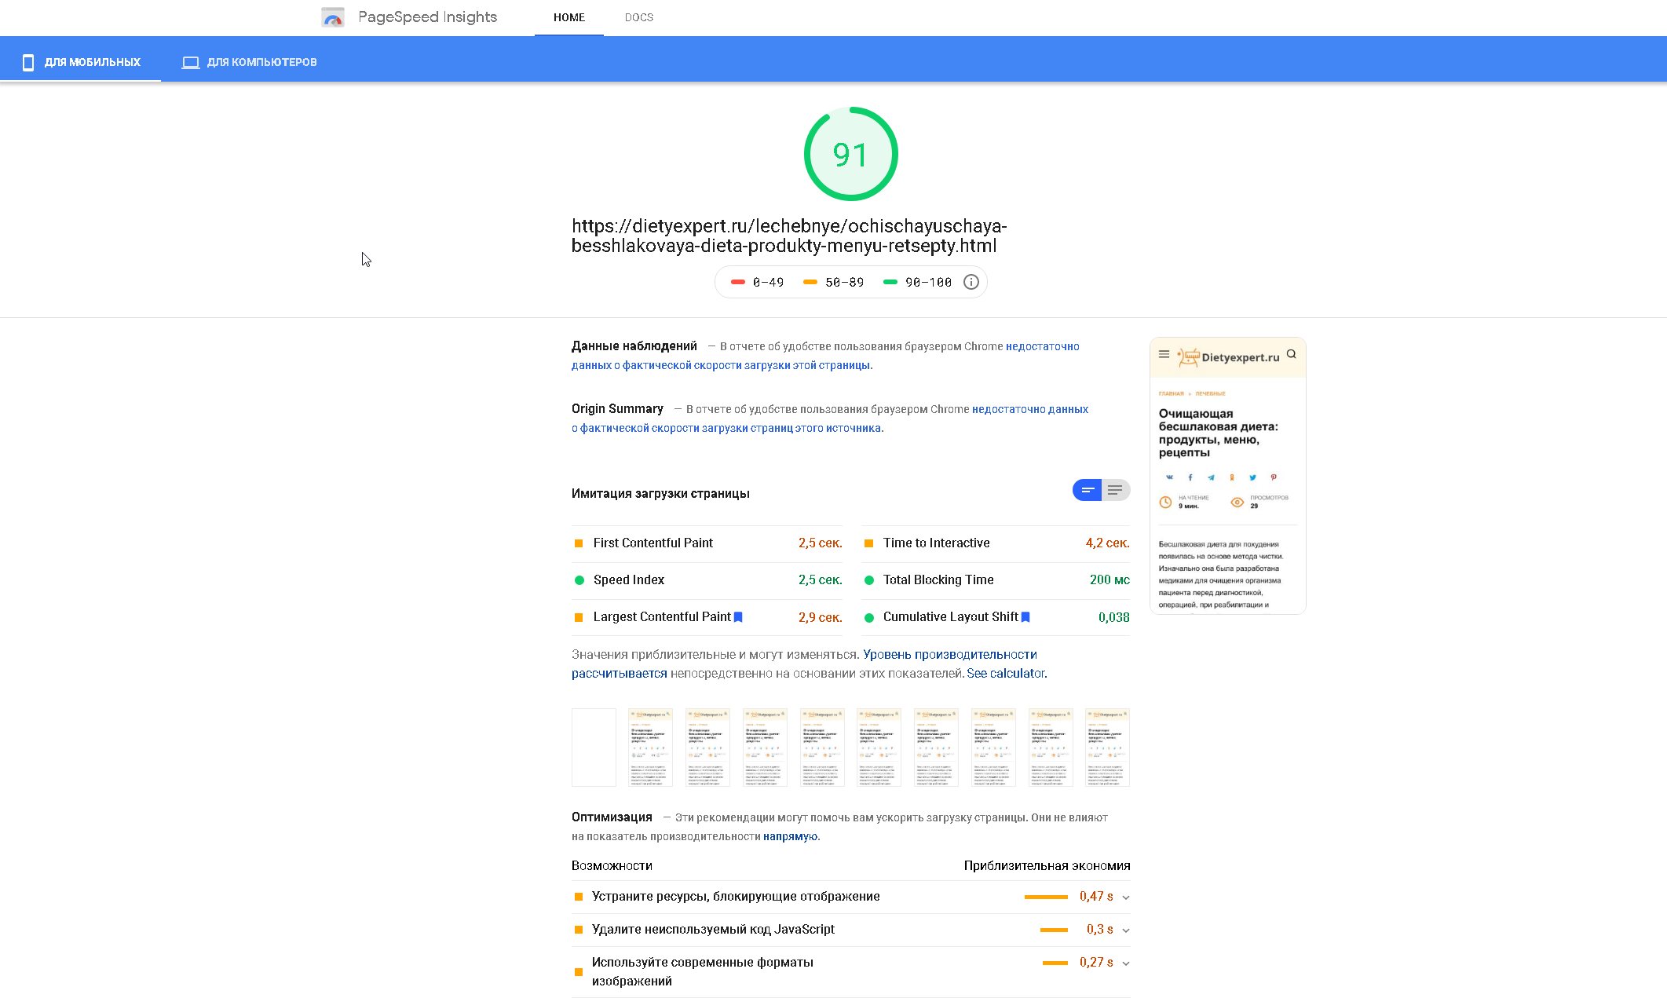Switch metrics to expanded description view
Screen dimensions: 1667x998
coord(1115,490)
